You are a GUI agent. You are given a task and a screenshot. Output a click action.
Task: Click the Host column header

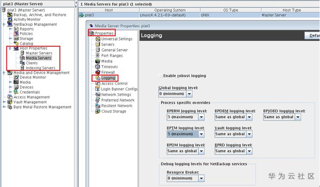tap(109, 10)
